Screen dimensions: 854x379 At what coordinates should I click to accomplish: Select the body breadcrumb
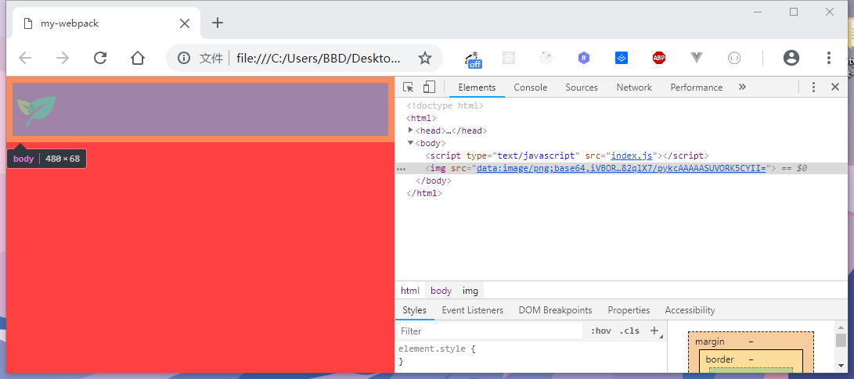click(441, 291)
